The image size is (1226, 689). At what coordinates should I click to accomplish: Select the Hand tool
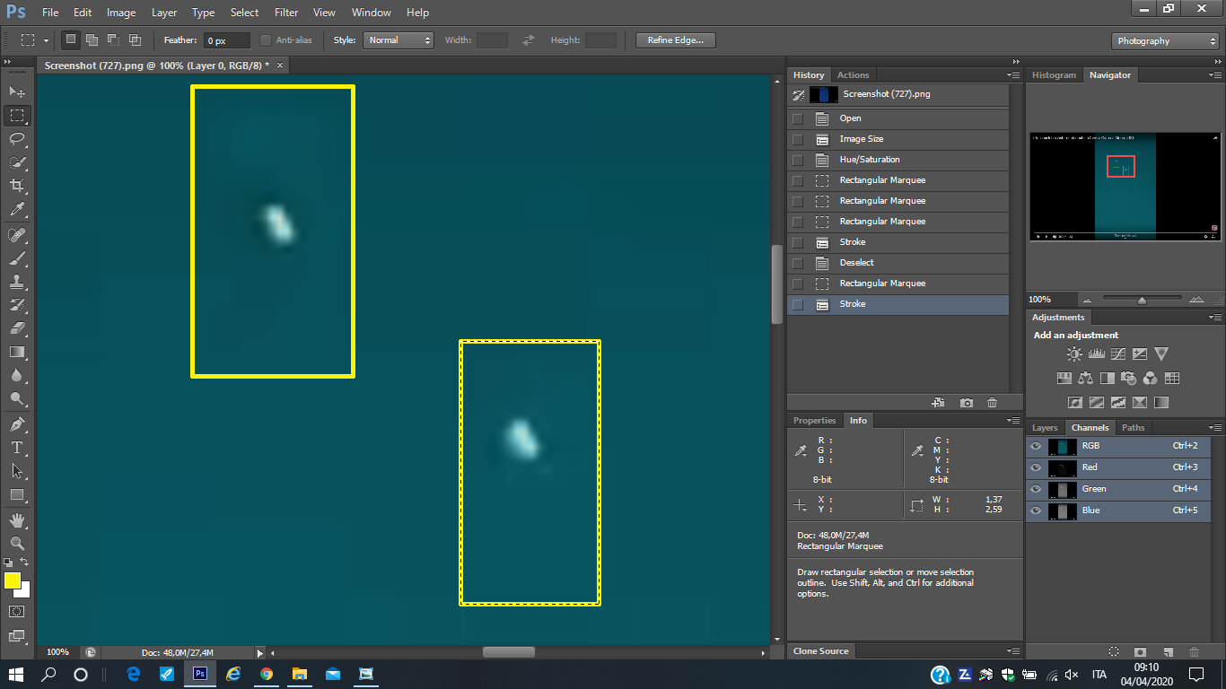pyautogui.click(x=17, y=520)
